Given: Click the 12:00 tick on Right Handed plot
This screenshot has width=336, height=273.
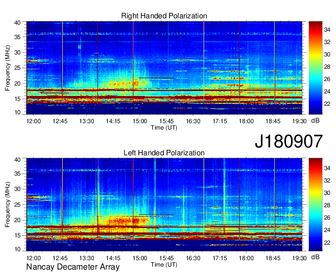Looking at the screenshot, I should (x=34, y=121).
